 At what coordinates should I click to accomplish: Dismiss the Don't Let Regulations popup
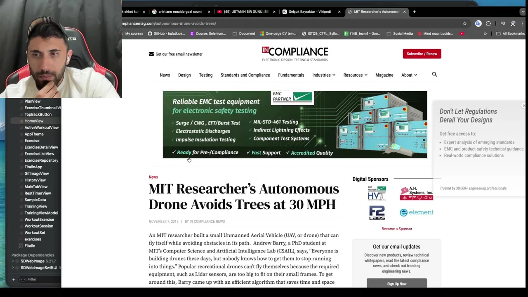(524, 106)
